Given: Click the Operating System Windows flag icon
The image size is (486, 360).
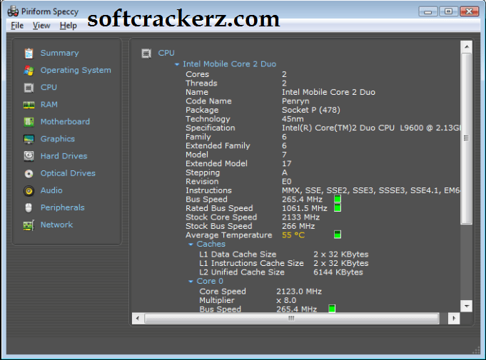Looking at the screenshot, I should (29, 71).
